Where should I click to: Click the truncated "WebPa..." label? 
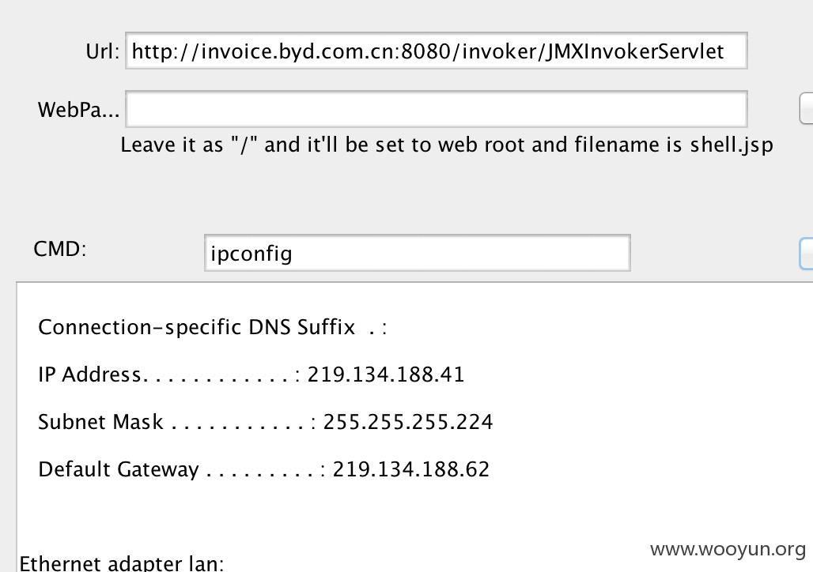point(78,110)
